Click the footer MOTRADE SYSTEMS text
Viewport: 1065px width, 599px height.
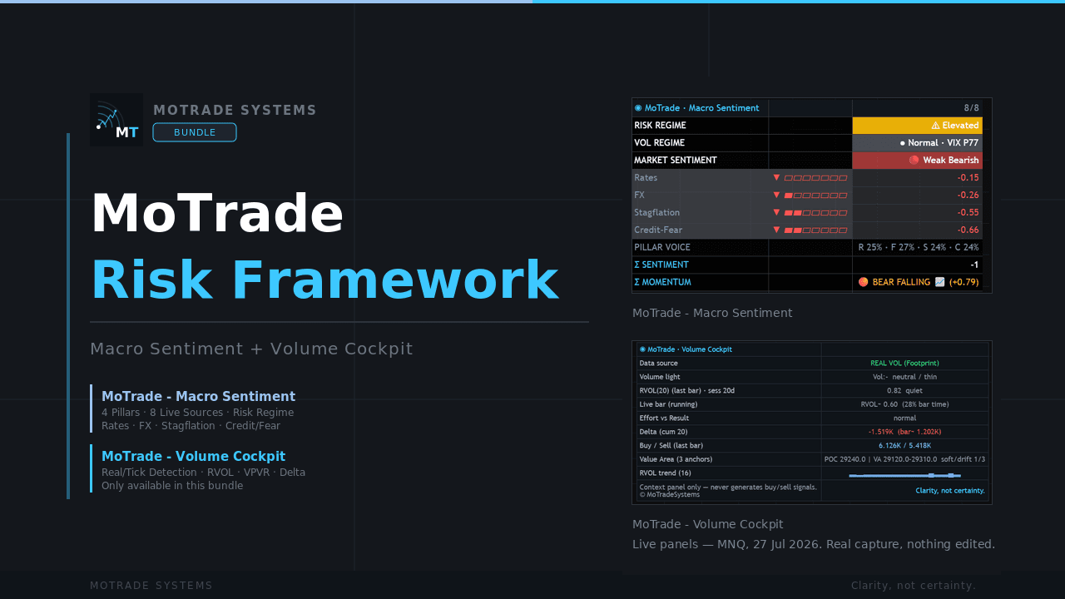pos(151,586)
